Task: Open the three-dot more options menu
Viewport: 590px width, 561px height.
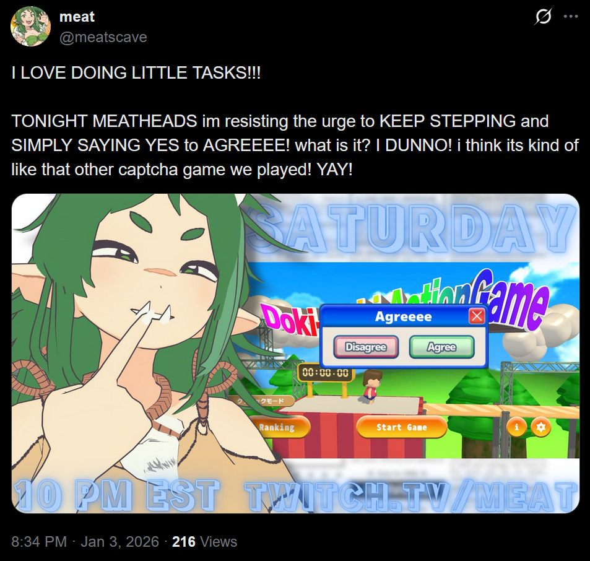Action: click(x=571, y=17)
